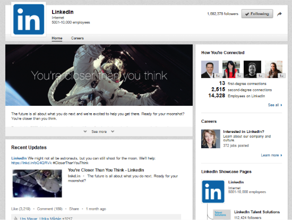Image resolution: width=292 pixels, height=220 pixels.
Task: Click Learn more in Careers section
Action: 271,155
